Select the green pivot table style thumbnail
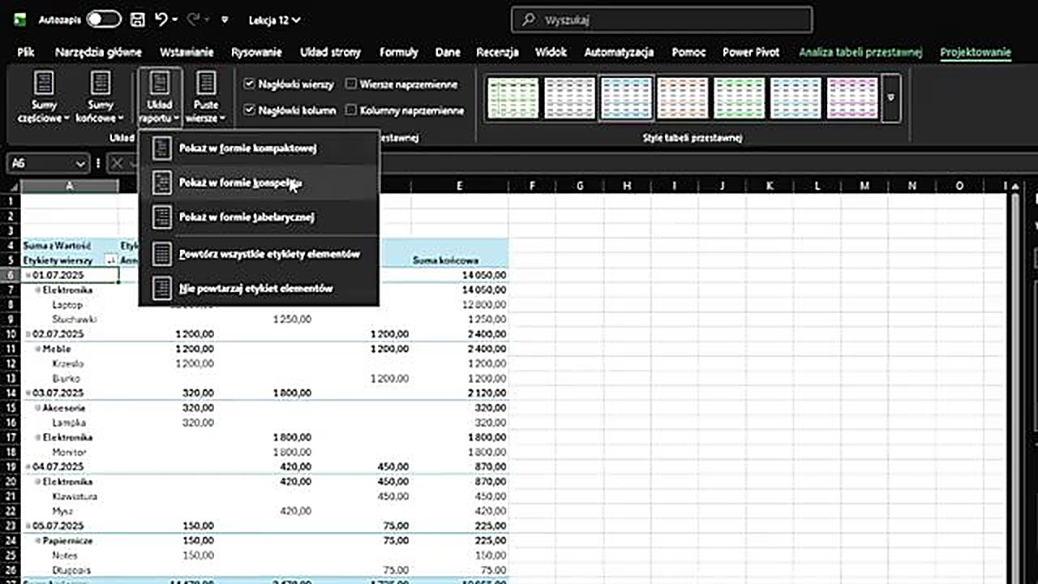1038x584 pixels. point(739,98)
